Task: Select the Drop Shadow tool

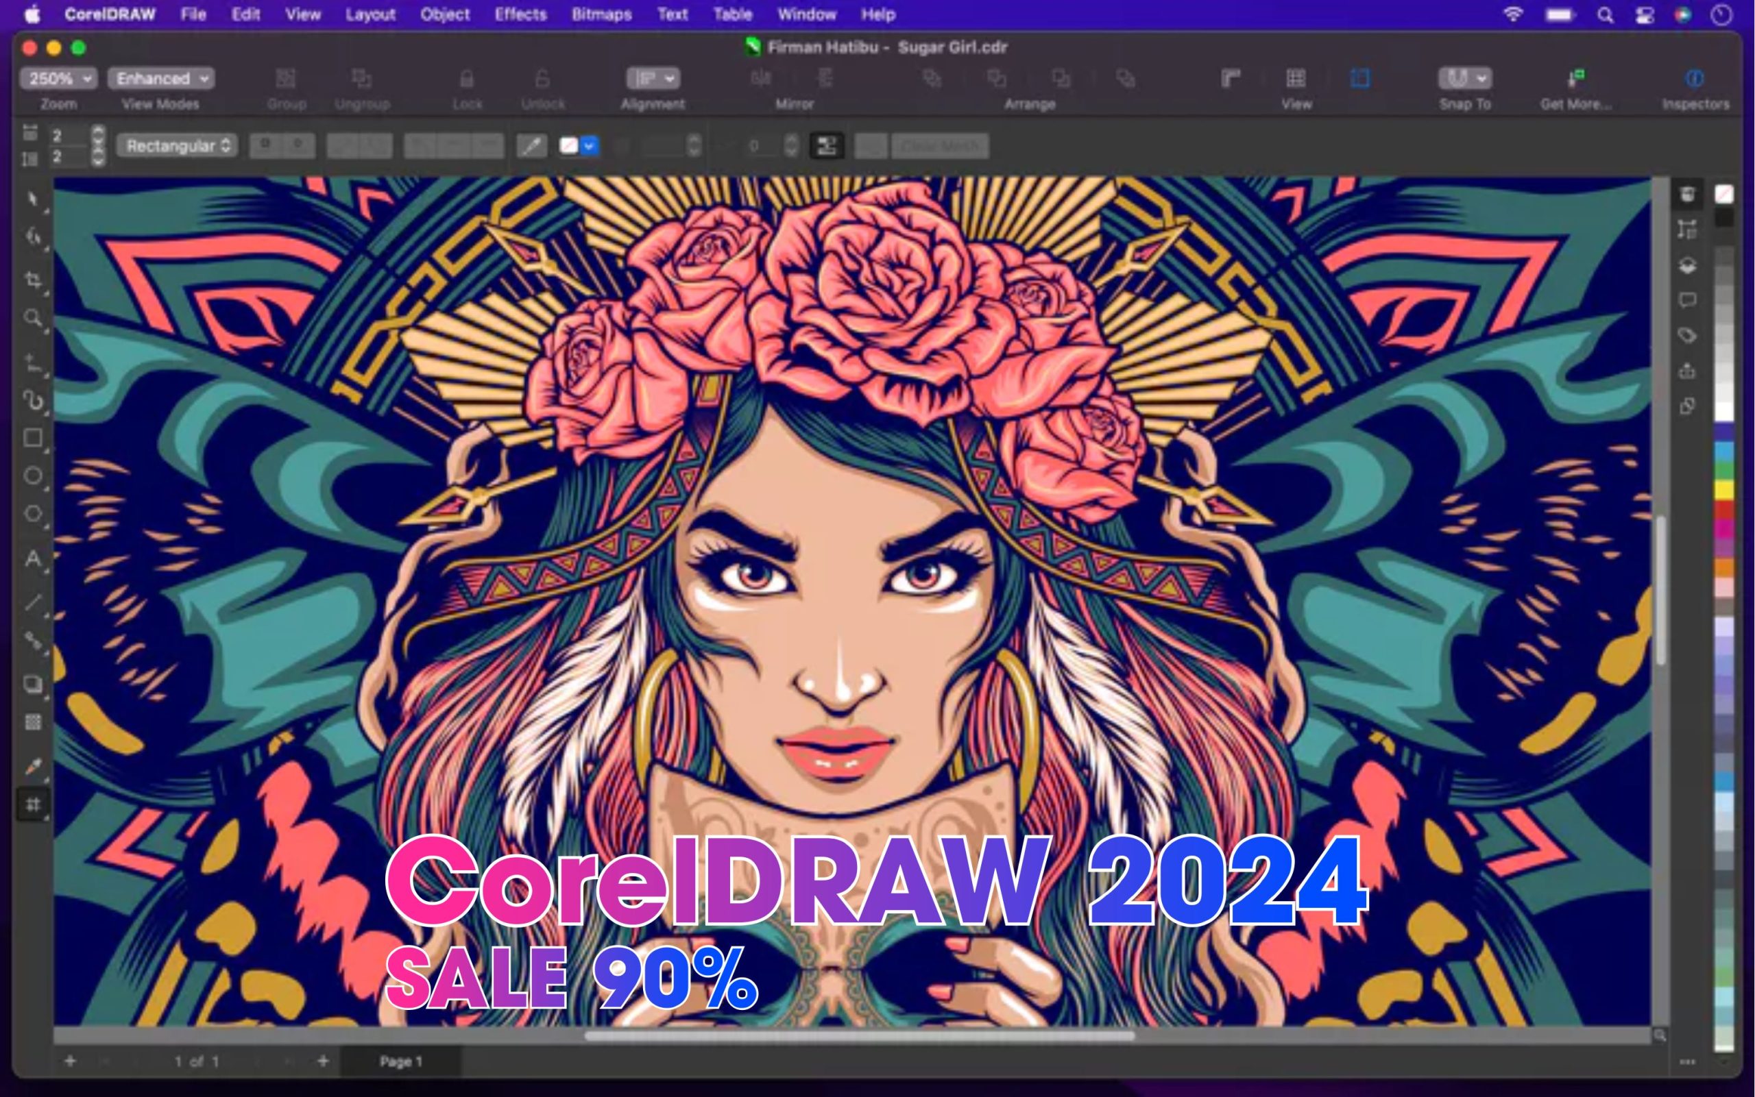Action: coord(33,685)
